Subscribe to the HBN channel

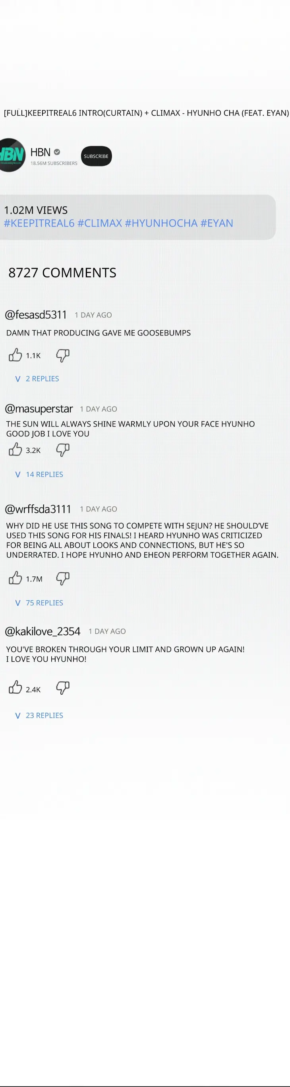coord(96,156)
